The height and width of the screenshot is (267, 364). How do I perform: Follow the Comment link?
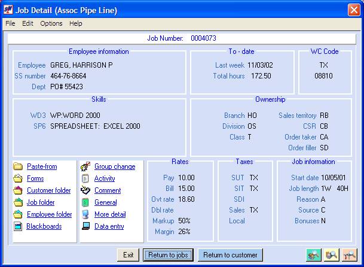point(108,190)
